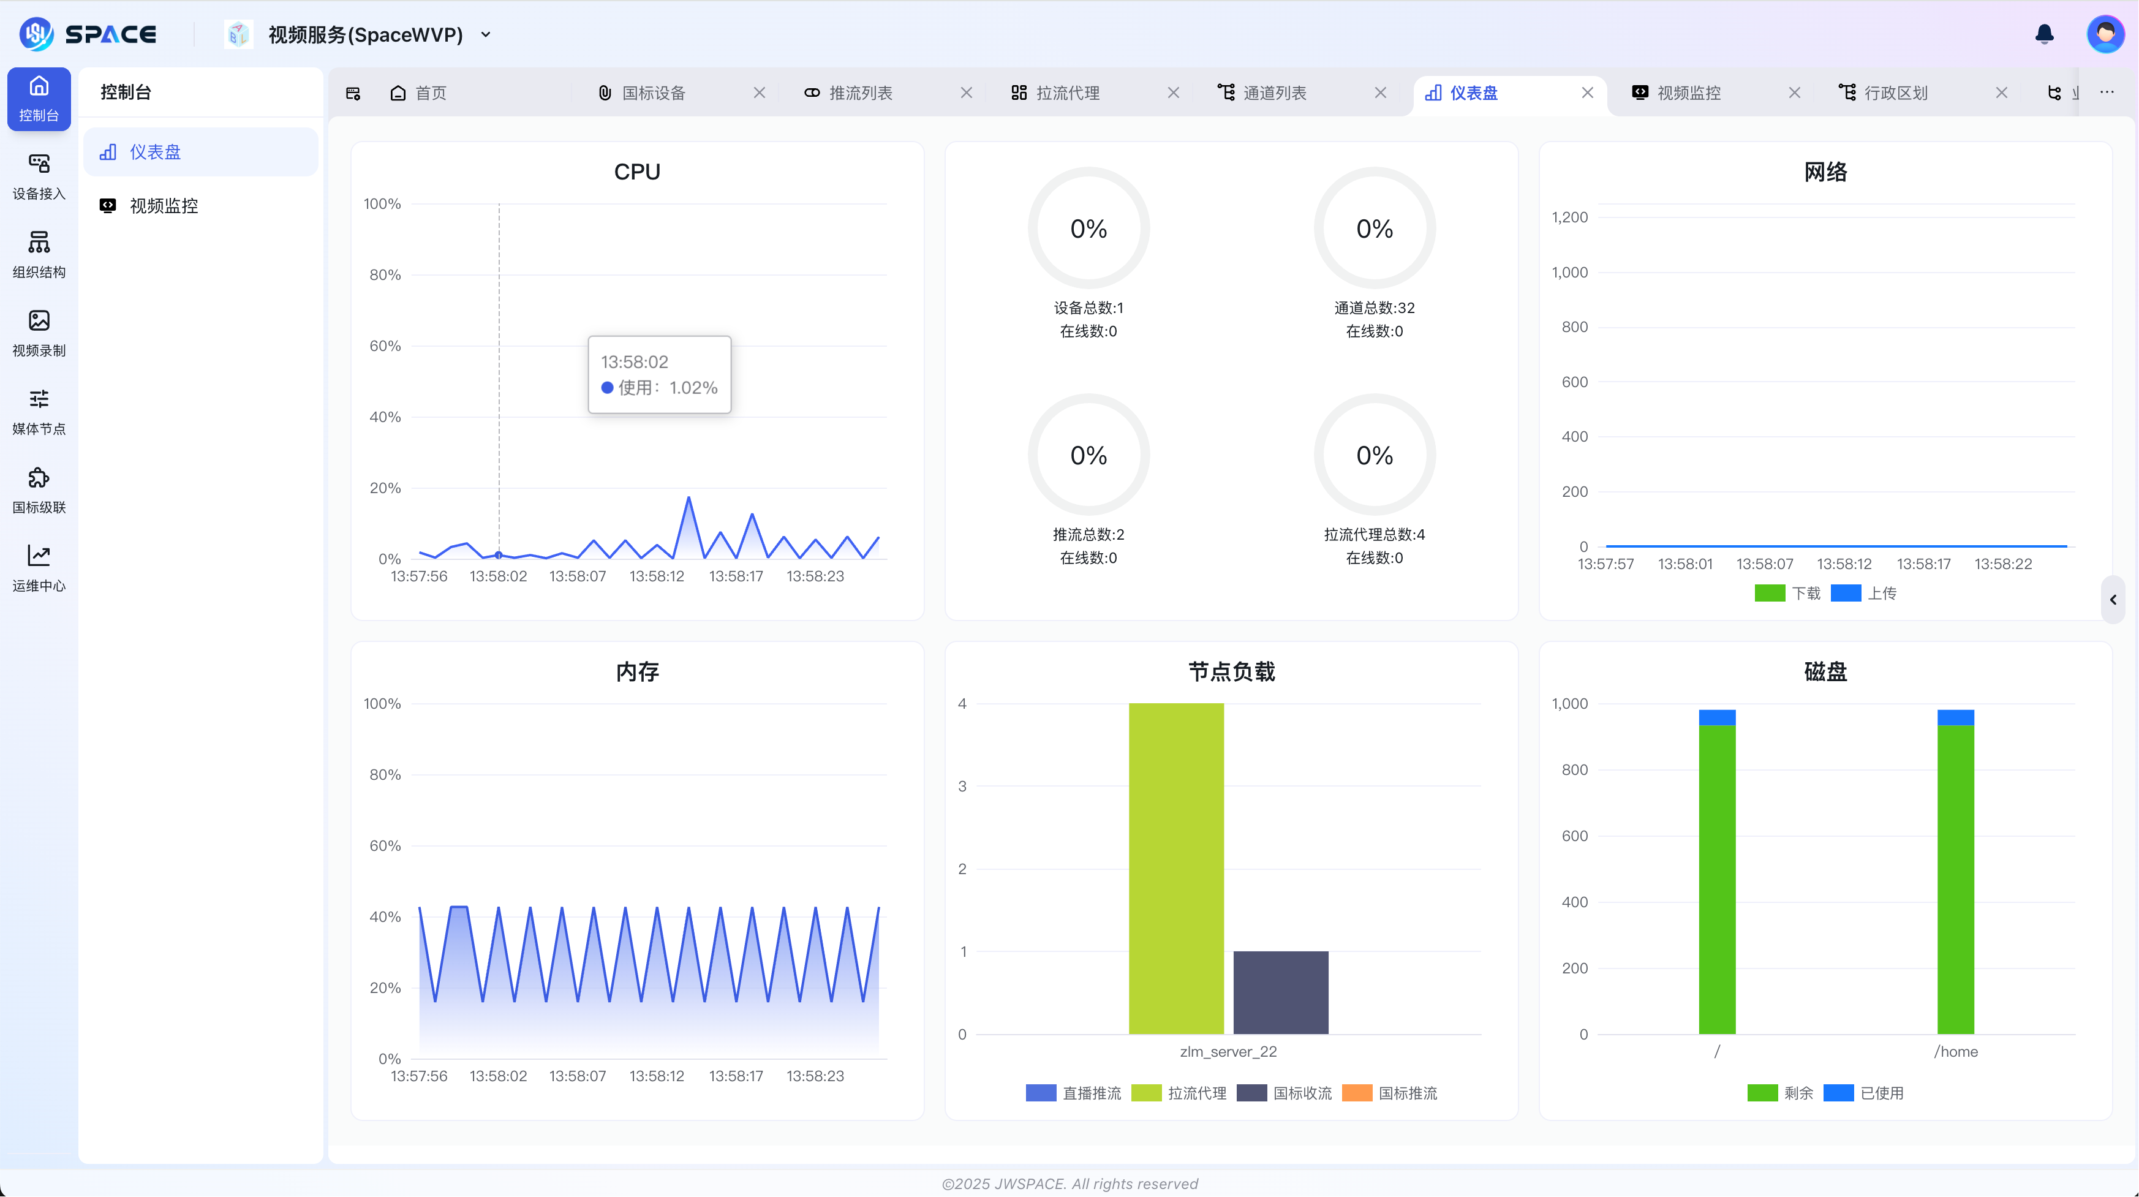Switch to the 国标设备 tab

click(654, 93)
